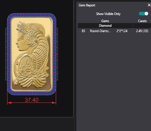Select the gold bar model in viewport
Image resolution: width=151 pixels, height=131 pixels.
point(32,54)
